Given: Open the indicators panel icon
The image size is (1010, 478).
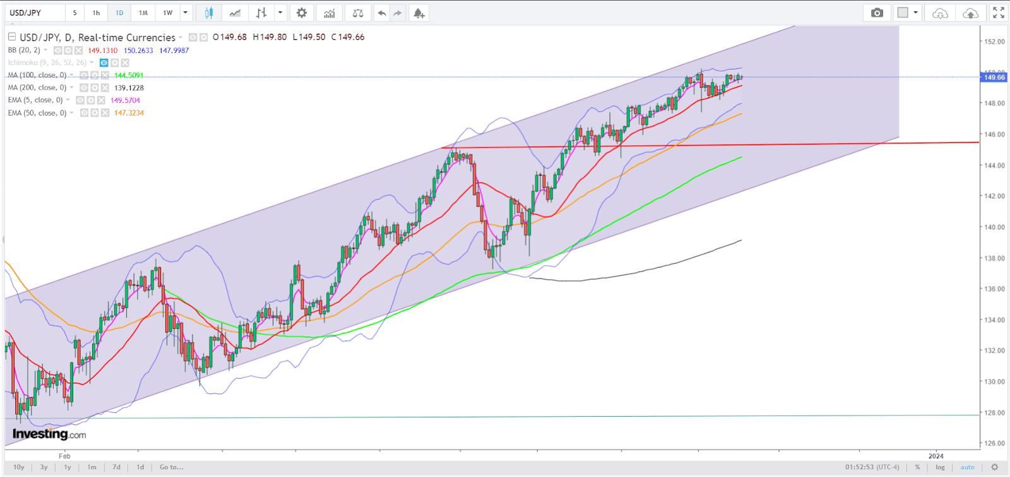Looking at the screenshot, I should [330, 13].
